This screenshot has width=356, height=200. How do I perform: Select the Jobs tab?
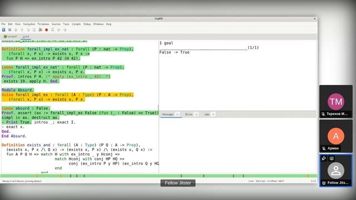206,114
